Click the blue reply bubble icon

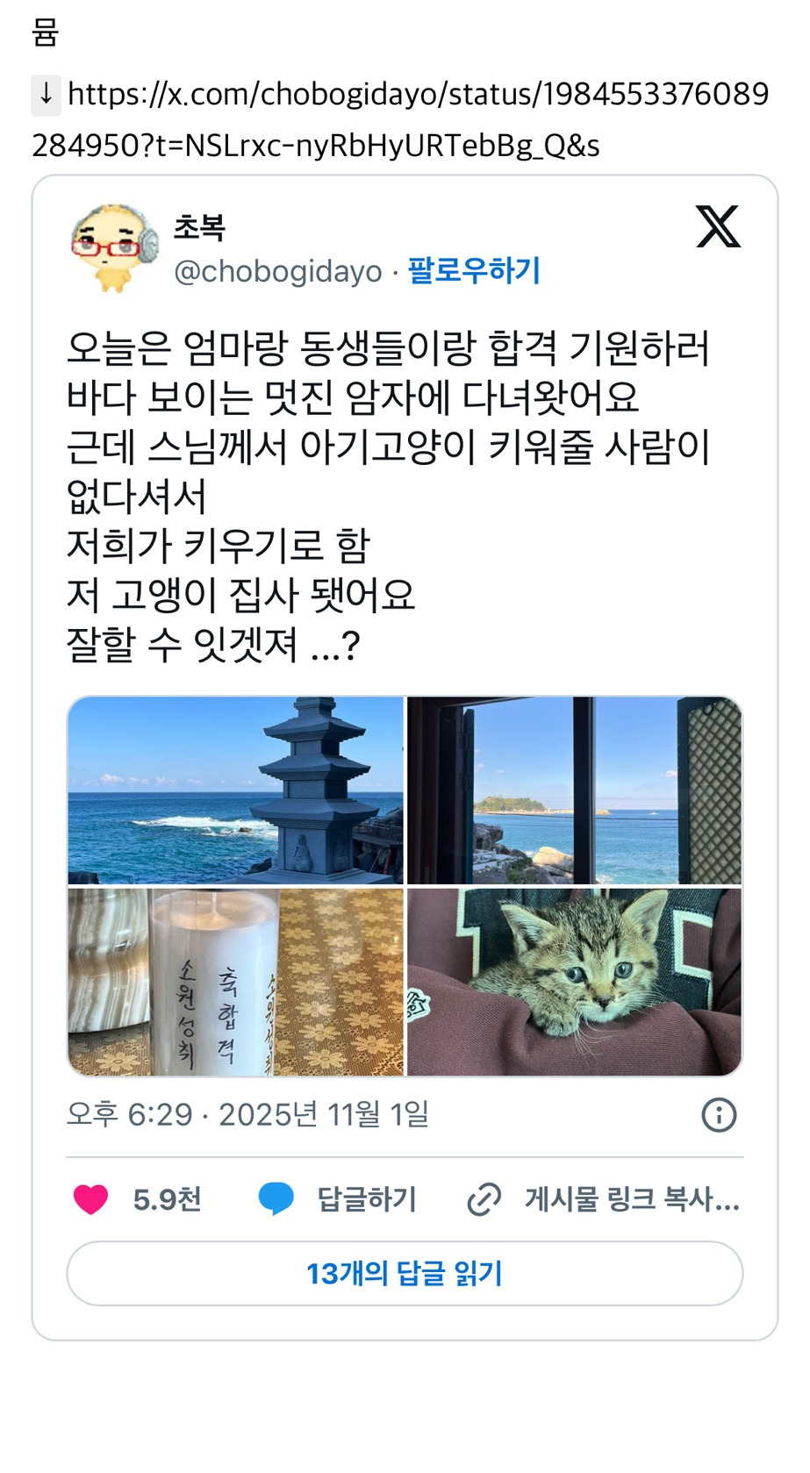(276, 1199)
